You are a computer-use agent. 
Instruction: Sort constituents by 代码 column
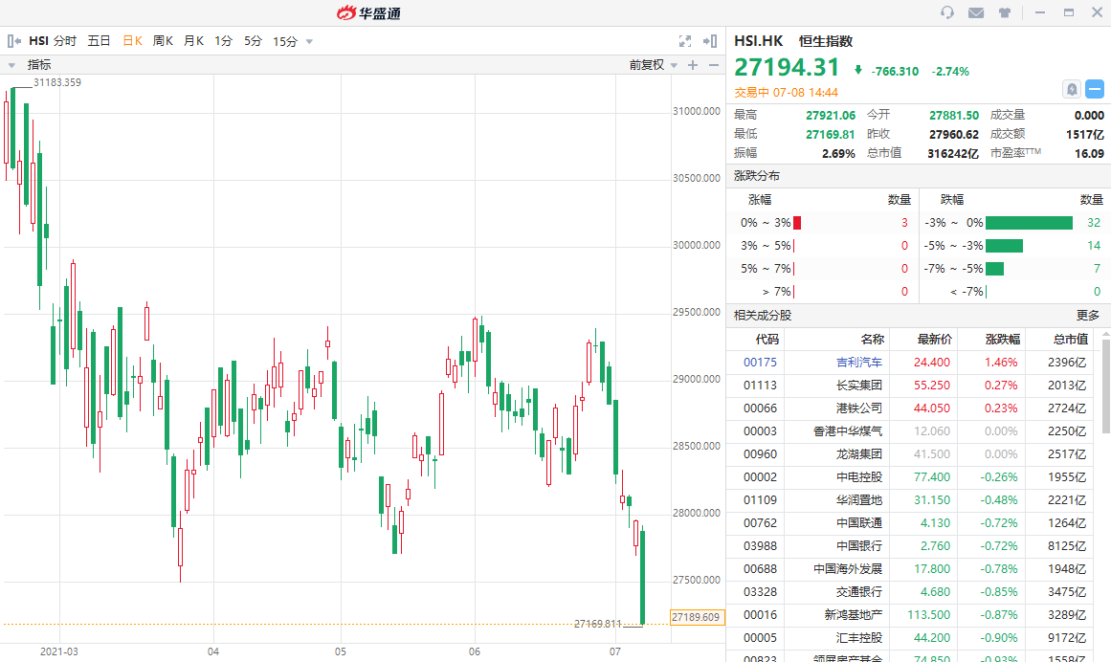pos(767,340)
